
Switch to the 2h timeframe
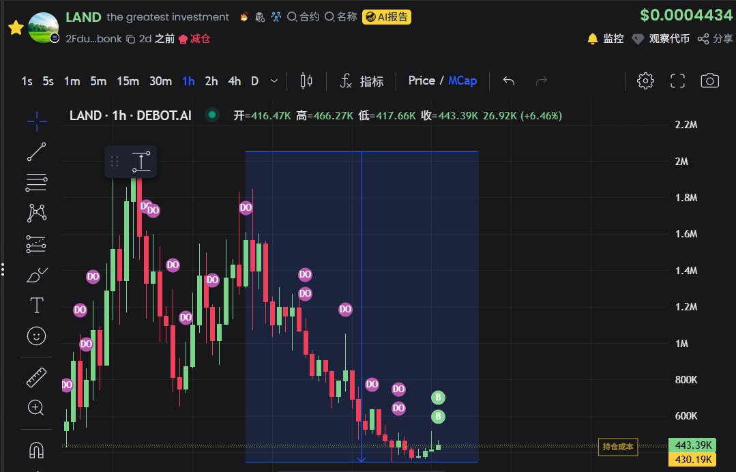point(211,81)
